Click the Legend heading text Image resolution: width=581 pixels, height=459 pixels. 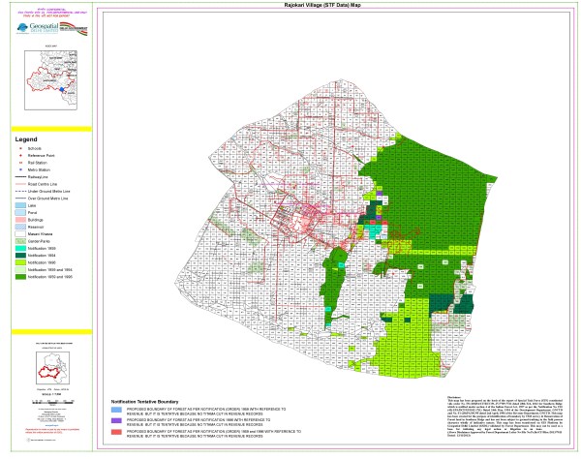coord(27,140)
